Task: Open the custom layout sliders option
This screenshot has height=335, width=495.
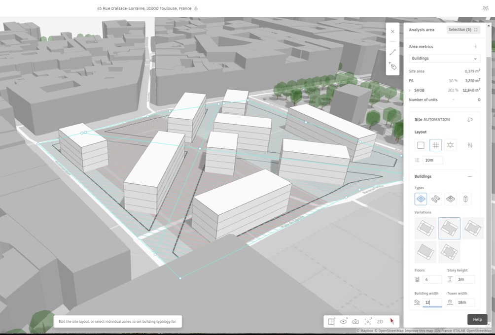Action: pyautogui.click(x=470, y=145)
